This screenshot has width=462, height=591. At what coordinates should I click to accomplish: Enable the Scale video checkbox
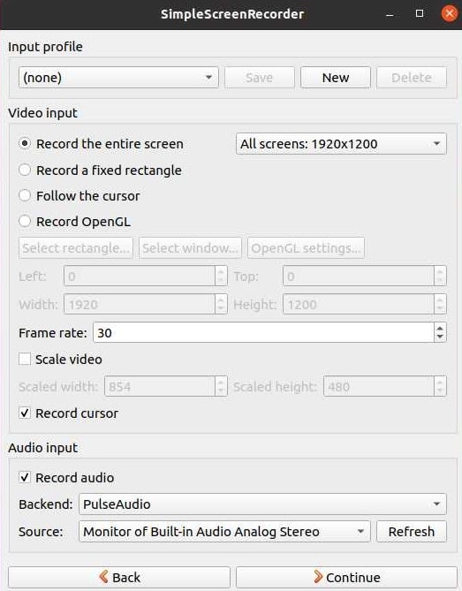click(25, 359)
